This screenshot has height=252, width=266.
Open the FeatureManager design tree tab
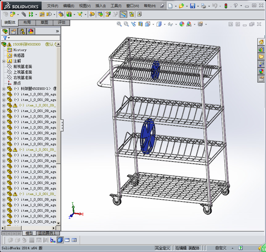coord(5,31)
